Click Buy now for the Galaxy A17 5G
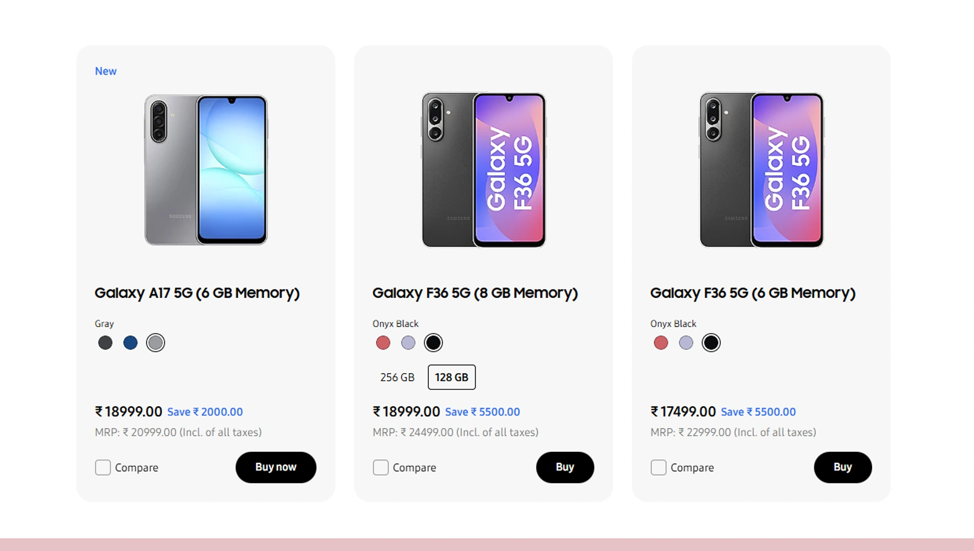Image resolution: width=974 pixels, height=551 pixels. click(275, 467)
